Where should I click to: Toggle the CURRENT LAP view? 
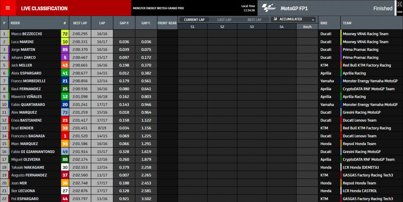(x=193, y=19)
